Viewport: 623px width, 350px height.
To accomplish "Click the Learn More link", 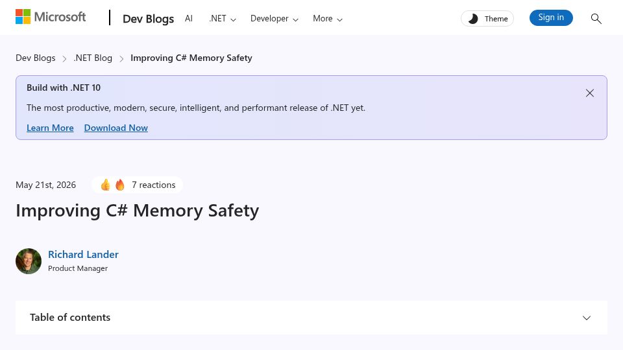I will (x=50, y=128).
